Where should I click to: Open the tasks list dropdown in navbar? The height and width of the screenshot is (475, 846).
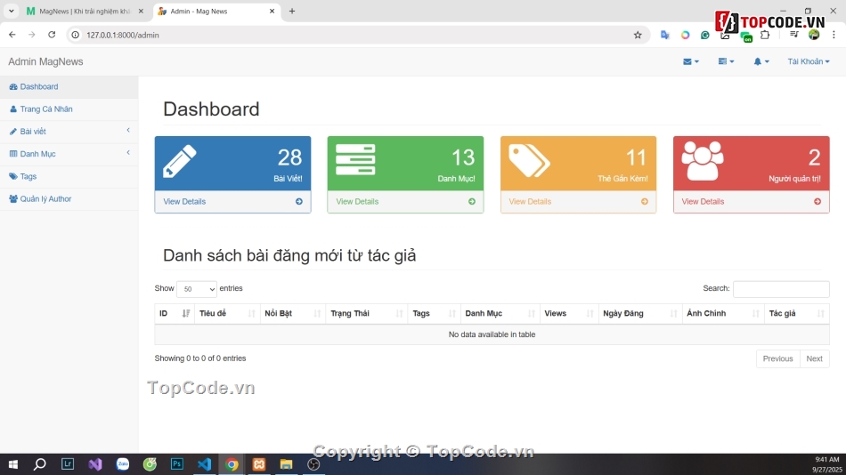tap(726, 61)
